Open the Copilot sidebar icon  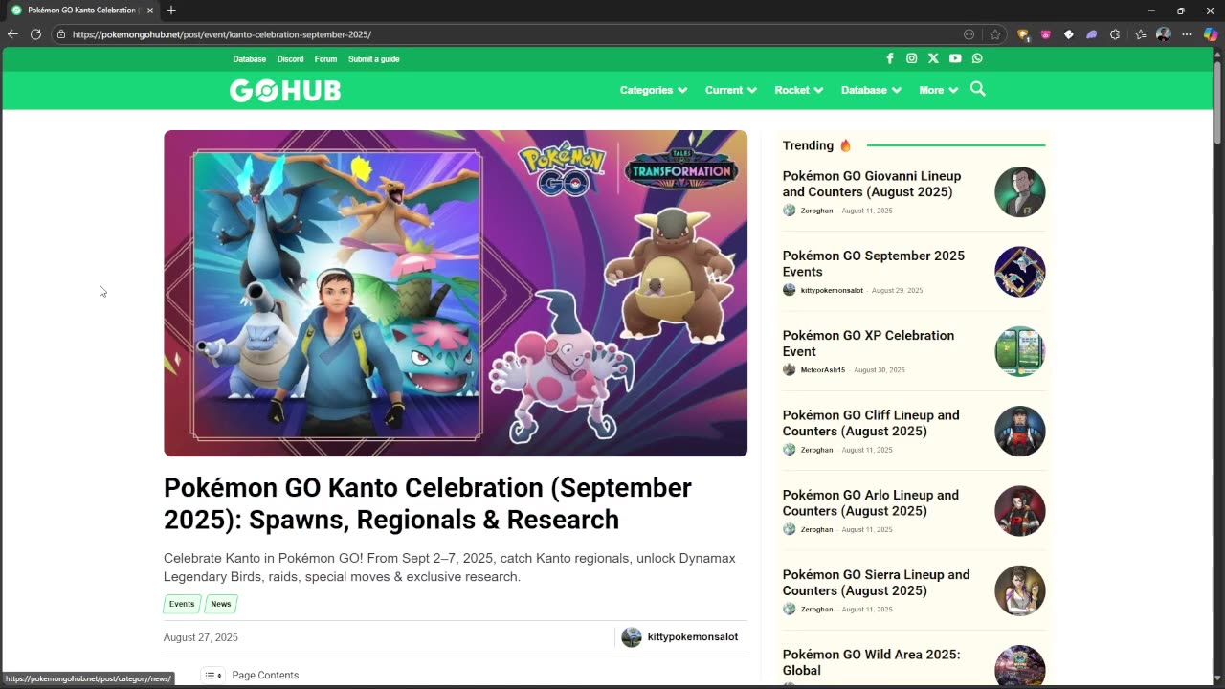(x=1211, y=34)
